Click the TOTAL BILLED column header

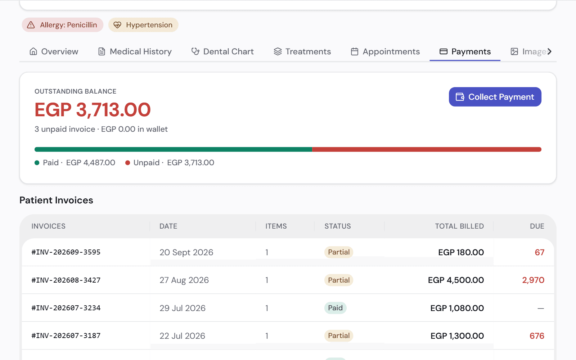[x=459, y=226]
